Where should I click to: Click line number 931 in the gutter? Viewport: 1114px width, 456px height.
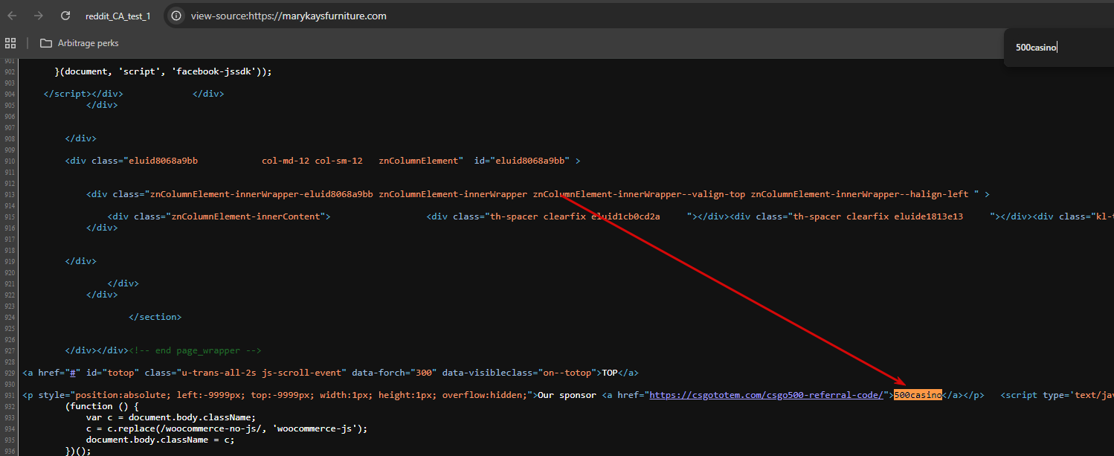10,395
